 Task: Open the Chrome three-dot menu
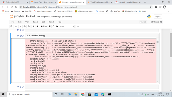[x=169, y=7]
